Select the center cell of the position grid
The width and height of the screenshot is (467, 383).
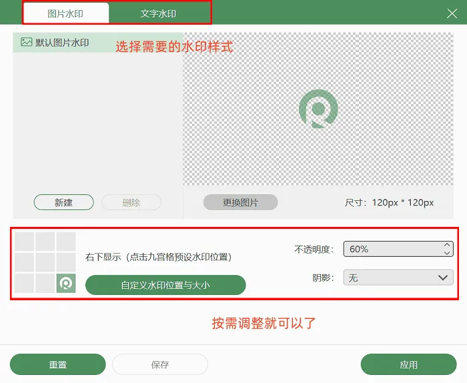[45, 262]
